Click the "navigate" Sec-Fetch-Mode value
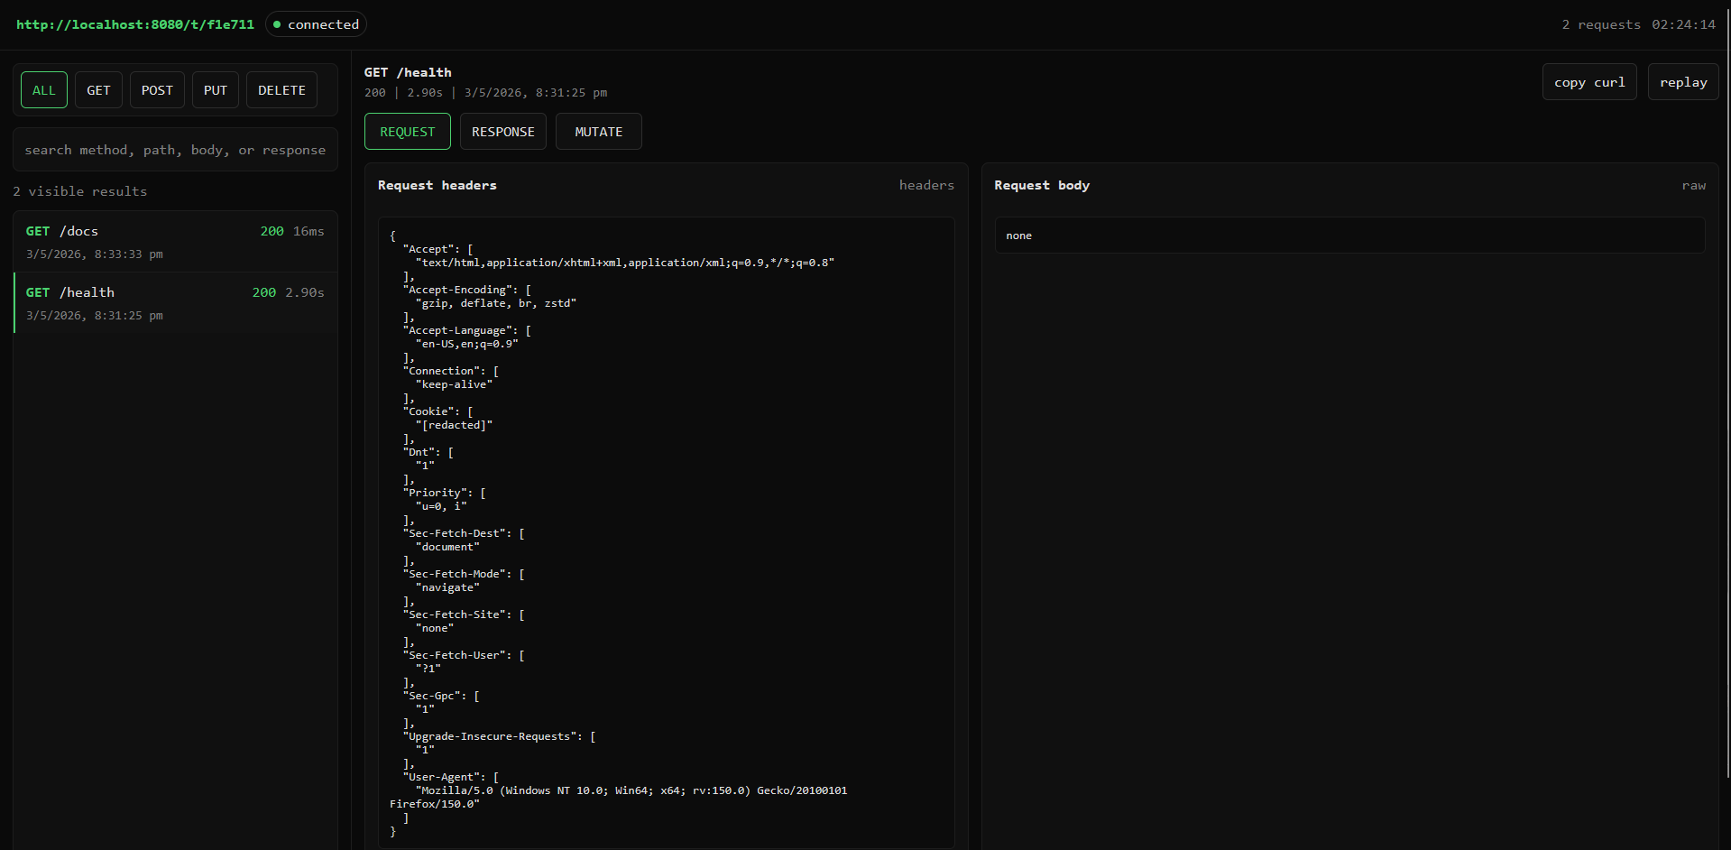Screen dimensions: 1731x850 click(x=447, y=587)
